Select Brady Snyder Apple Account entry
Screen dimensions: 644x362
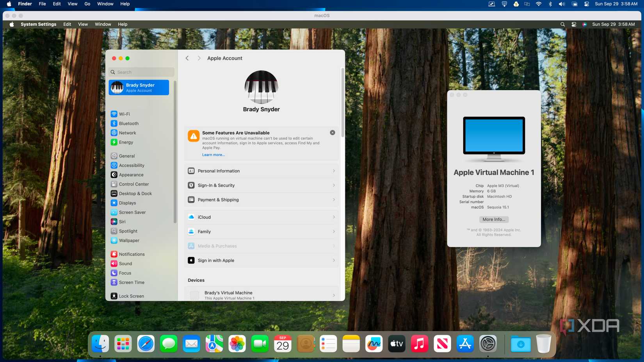(139, 87)
